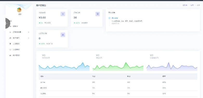
Task: Click the 昨日 column header
Action: pyautogui.click(x=129, y=76)
